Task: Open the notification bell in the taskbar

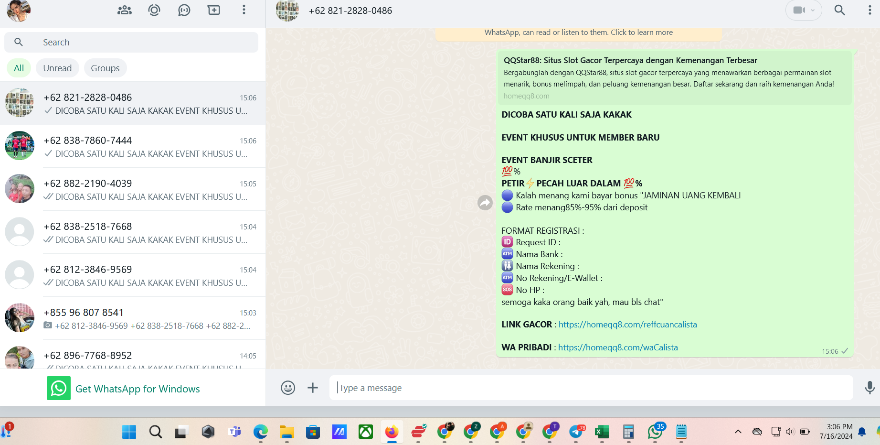Action: point(862,432)
